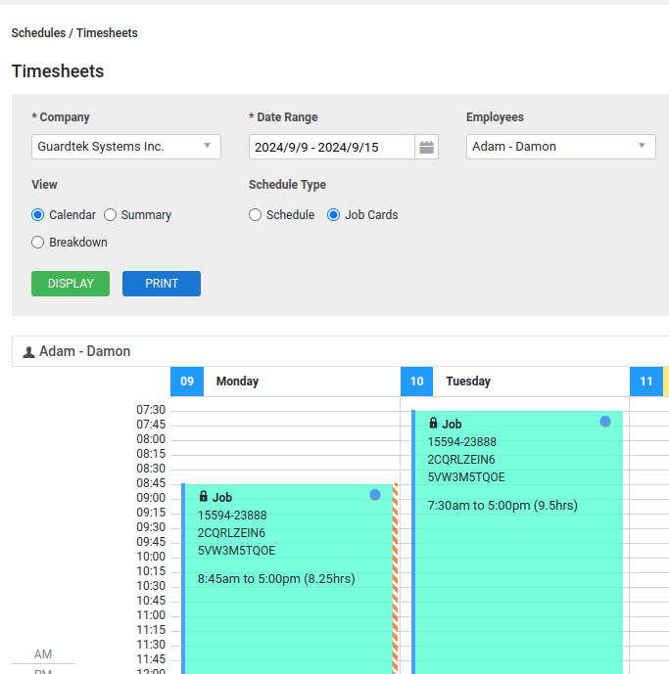
Task: Expand the Employees dropdown showing Adam - Damon
Action: (x=561, y=147)
